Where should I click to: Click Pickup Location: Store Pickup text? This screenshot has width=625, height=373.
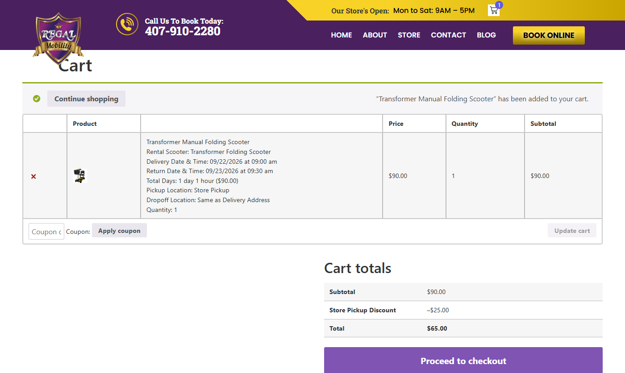coord(188,190)
